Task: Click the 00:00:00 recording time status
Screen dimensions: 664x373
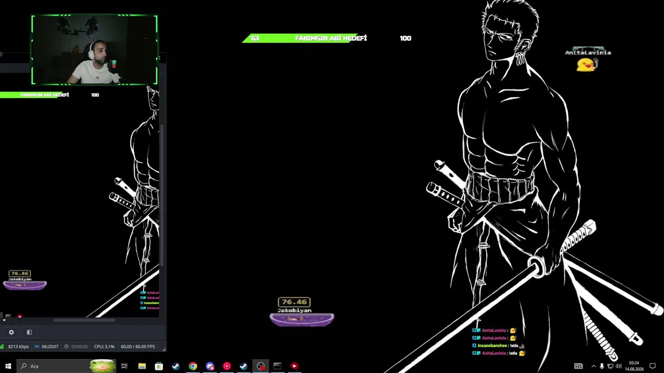Action: 76,347
